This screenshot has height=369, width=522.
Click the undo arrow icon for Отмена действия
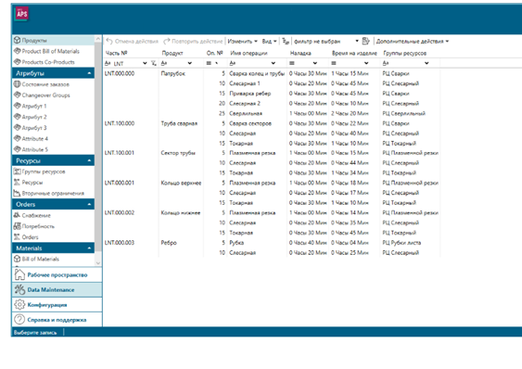pyautogui.click(x=109, y=41)
